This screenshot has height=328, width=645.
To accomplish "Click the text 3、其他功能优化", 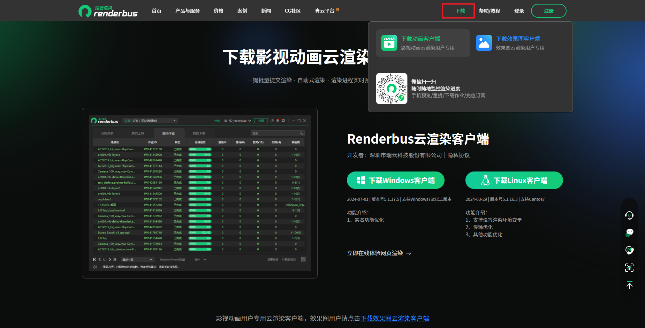I will (484, 235).
